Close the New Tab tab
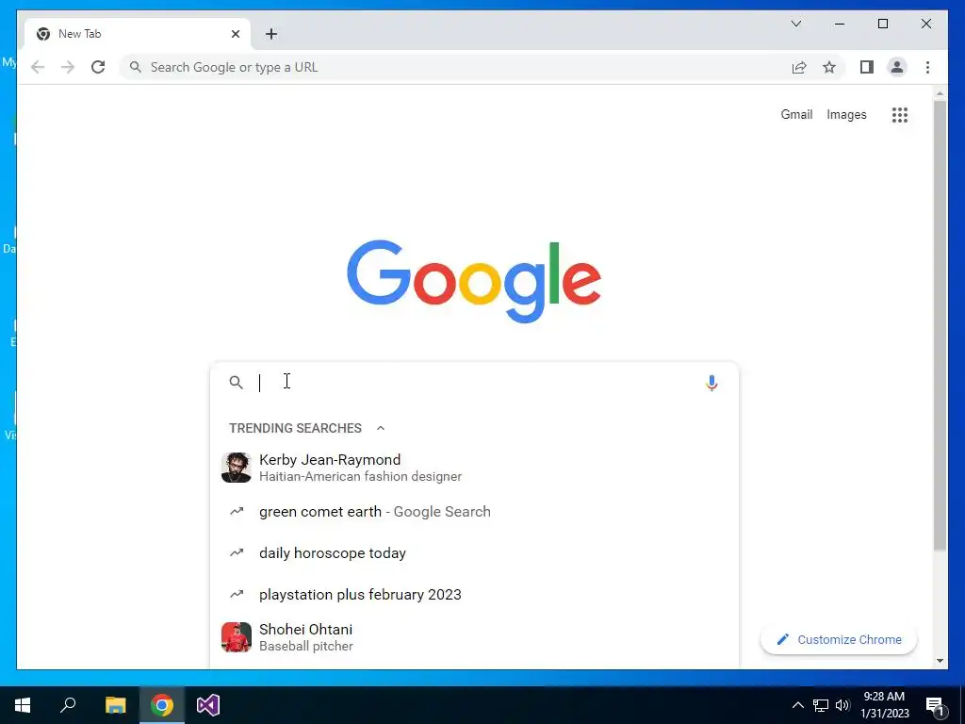This screenshot has width=965, height=724. coord(235,34)
